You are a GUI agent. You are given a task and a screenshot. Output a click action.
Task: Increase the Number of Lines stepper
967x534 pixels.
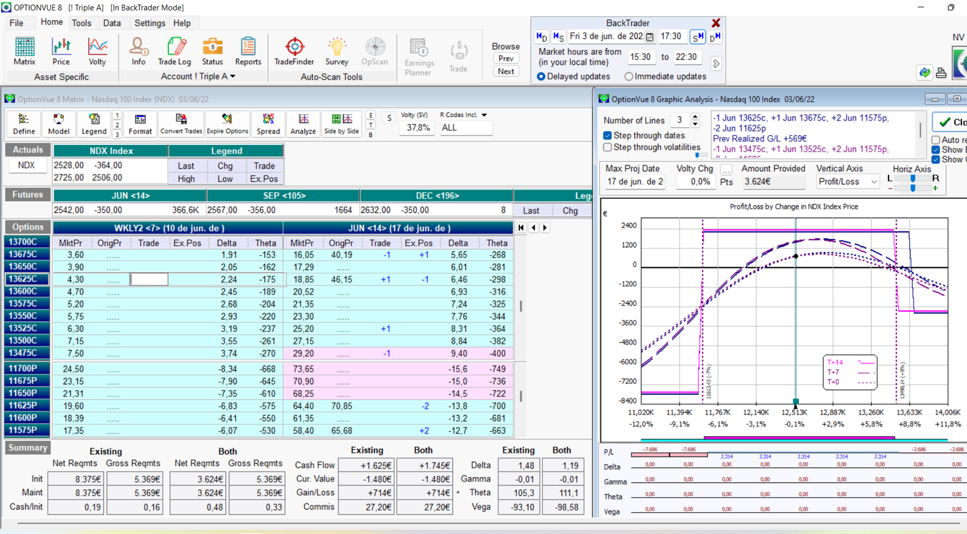pyautogui.click(x=695, y=117)
